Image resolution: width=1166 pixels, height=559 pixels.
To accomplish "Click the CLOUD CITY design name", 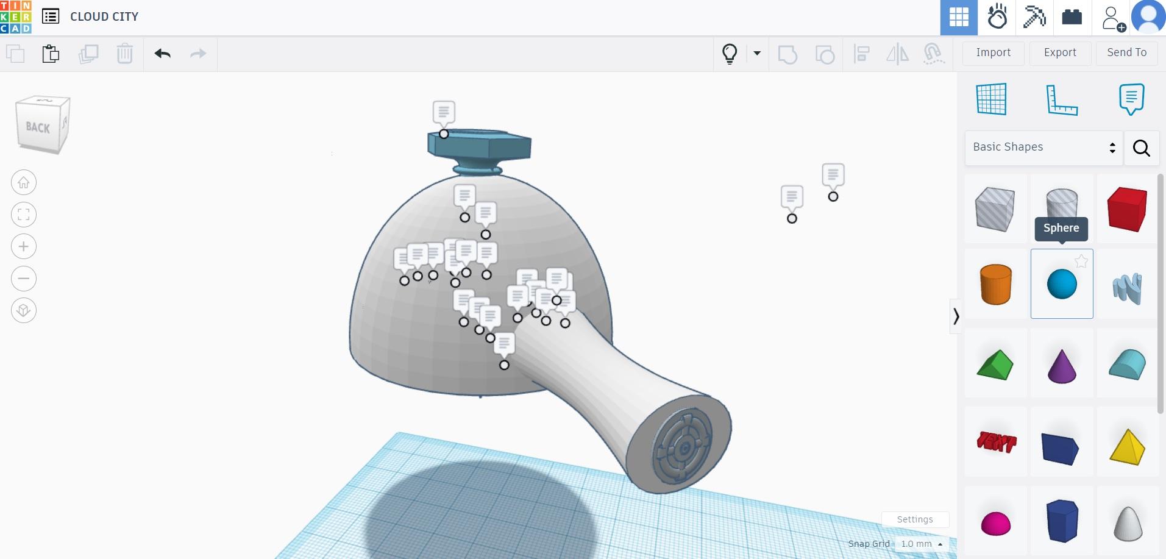I will pyautogui.click(x=104, y=16).
